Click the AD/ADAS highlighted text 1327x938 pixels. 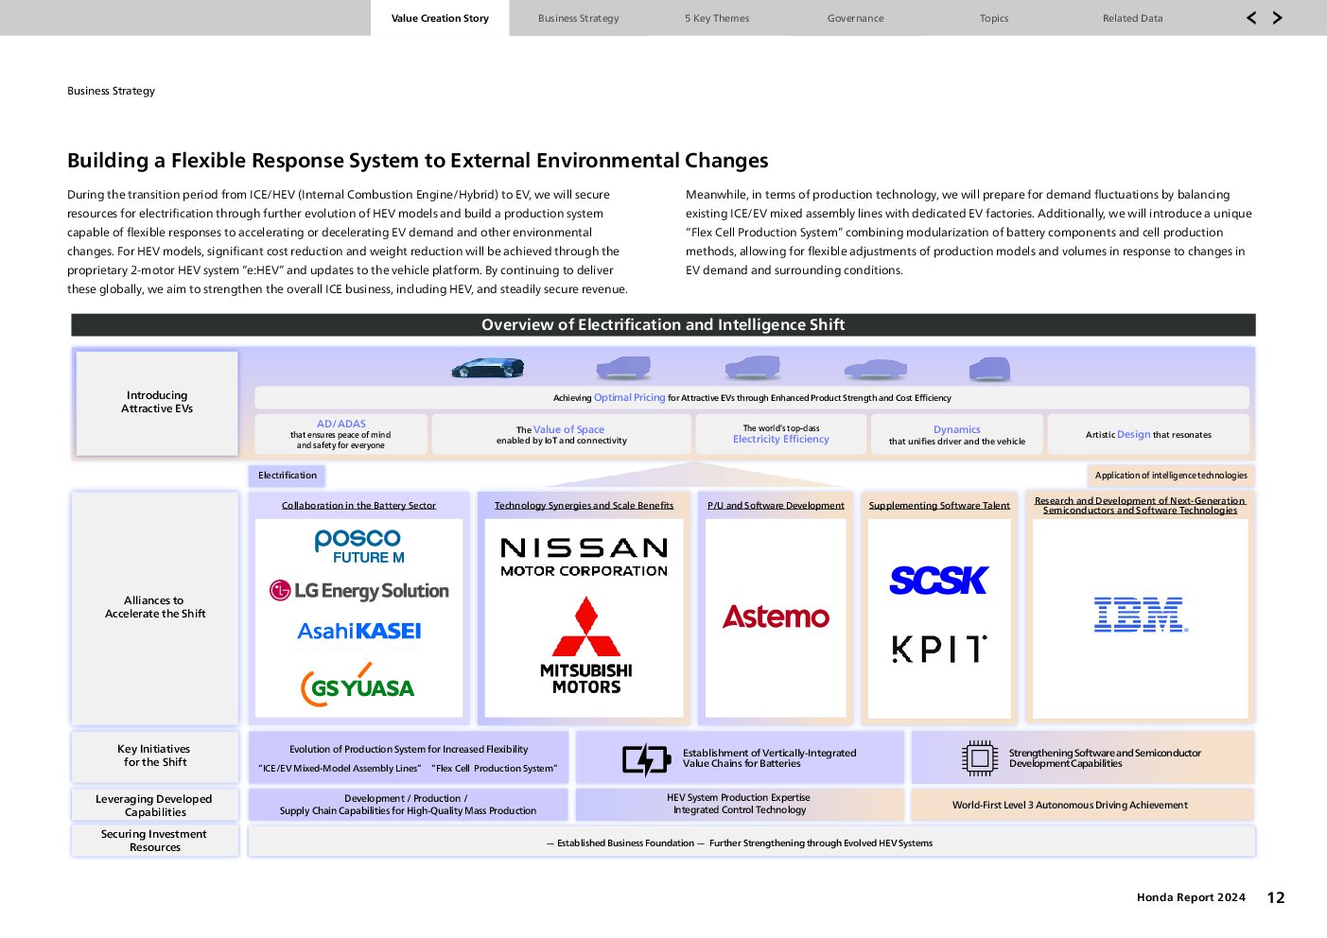click(x=341, y=424)
